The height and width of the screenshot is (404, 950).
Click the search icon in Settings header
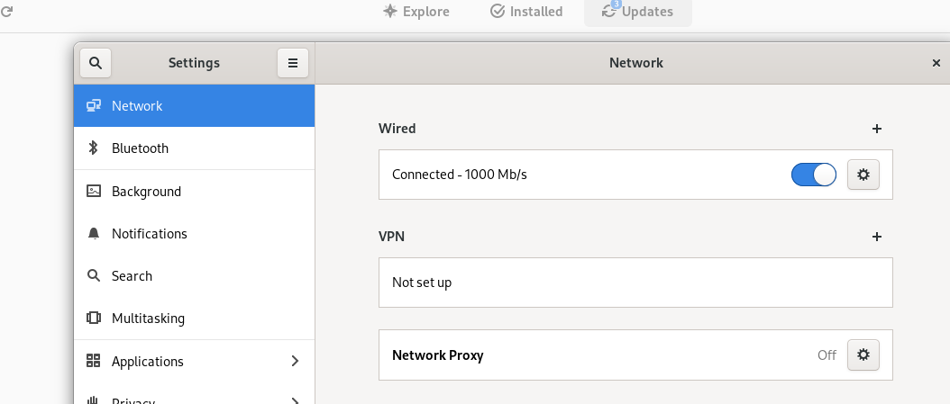96,63
